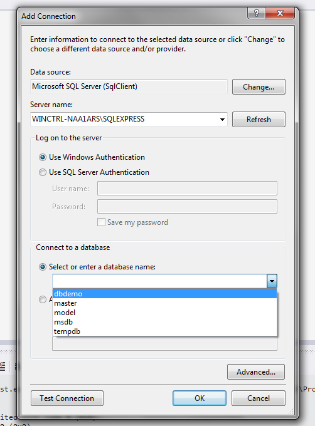Choose master from the database list
This screenshot has width=315, height=426.
(x=164, y=303)
